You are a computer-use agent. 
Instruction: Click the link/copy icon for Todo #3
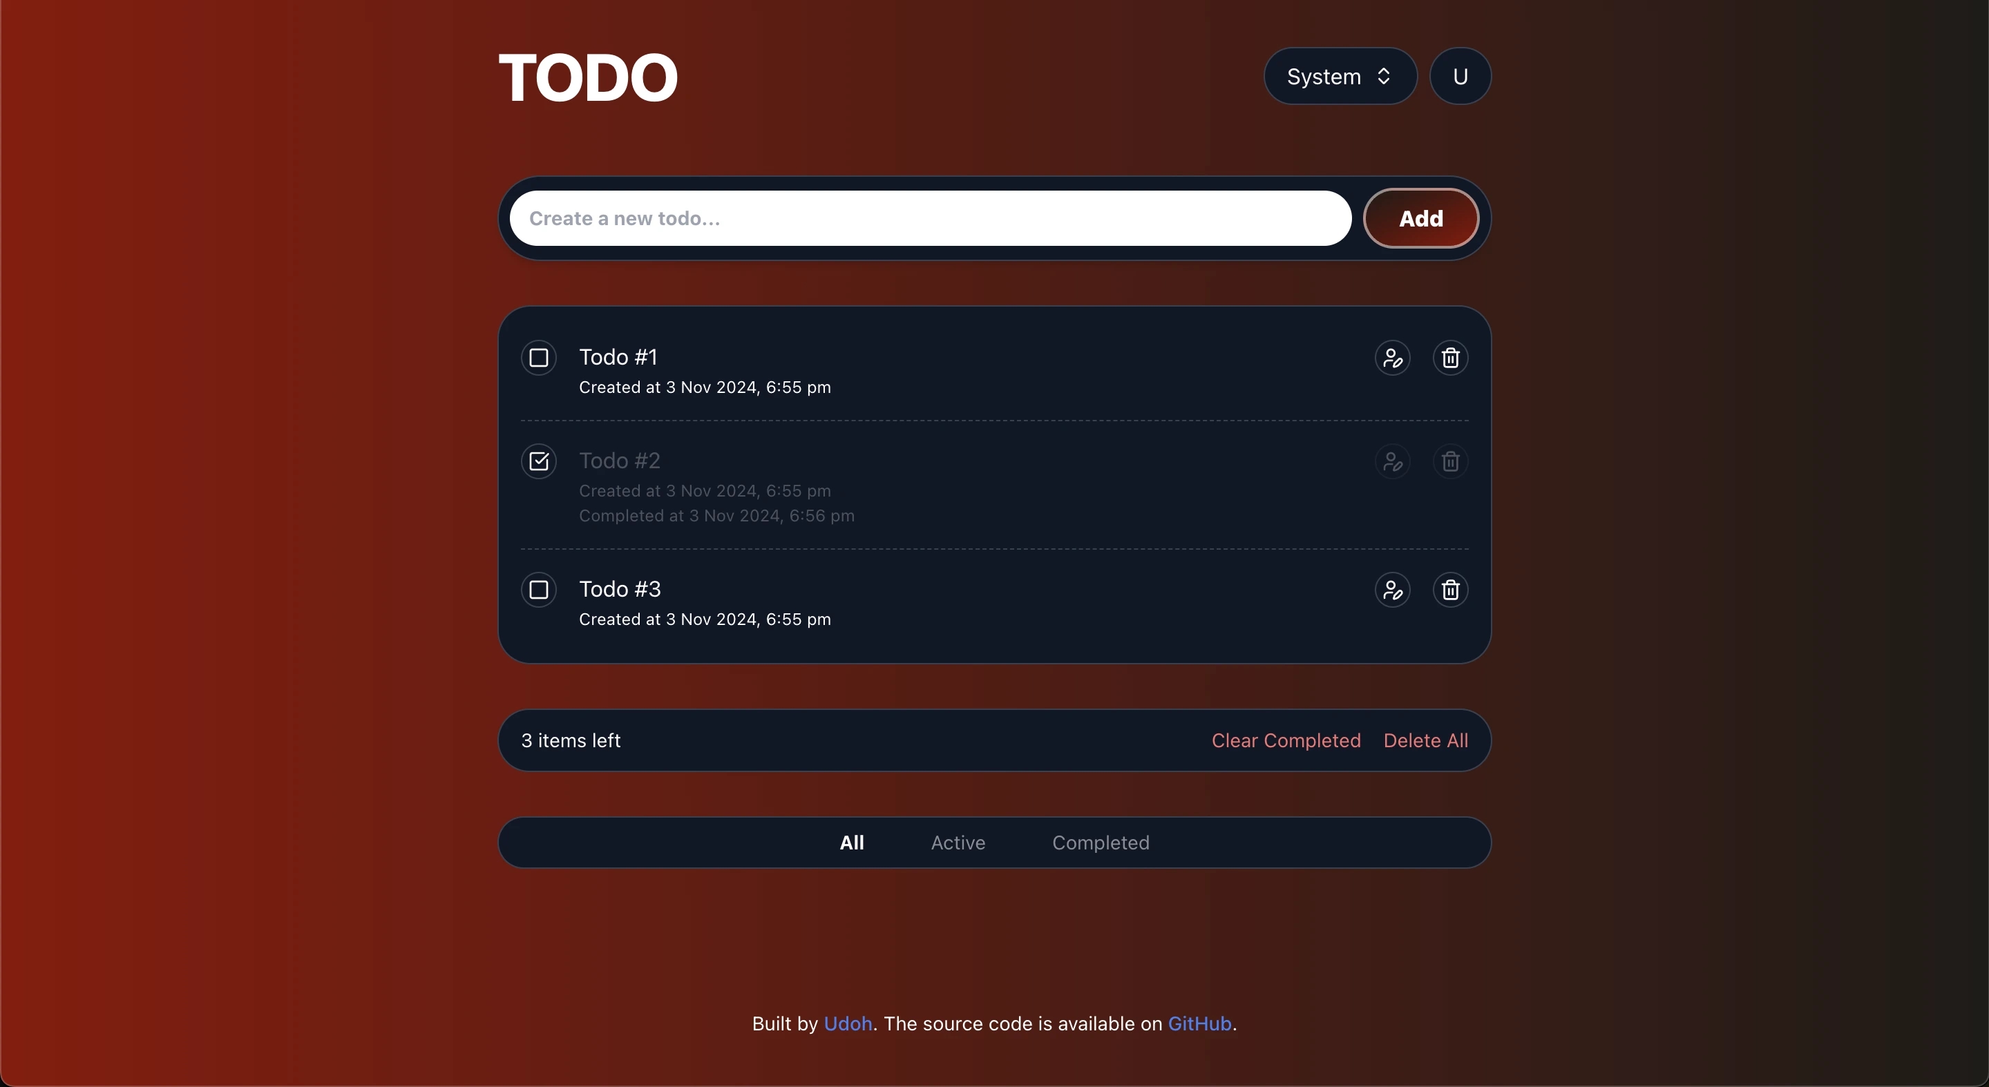pos(1392,589)
